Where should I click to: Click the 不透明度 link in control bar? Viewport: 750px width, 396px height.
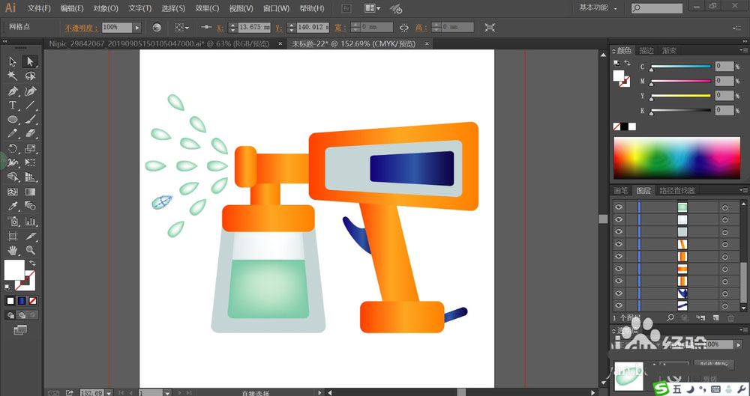(82, 28)
